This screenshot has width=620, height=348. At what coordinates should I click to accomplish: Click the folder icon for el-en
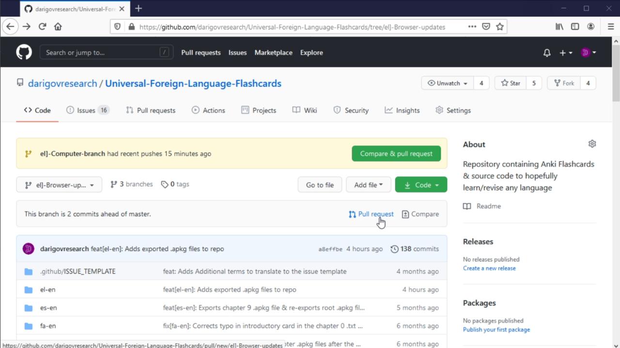click(29, 290)
